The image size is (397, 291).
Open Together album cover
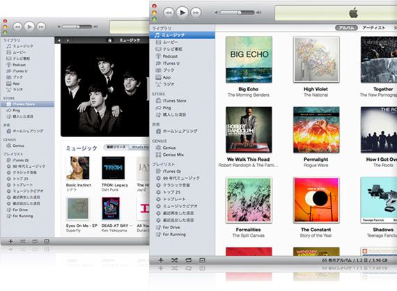click(x=379, y=59)
